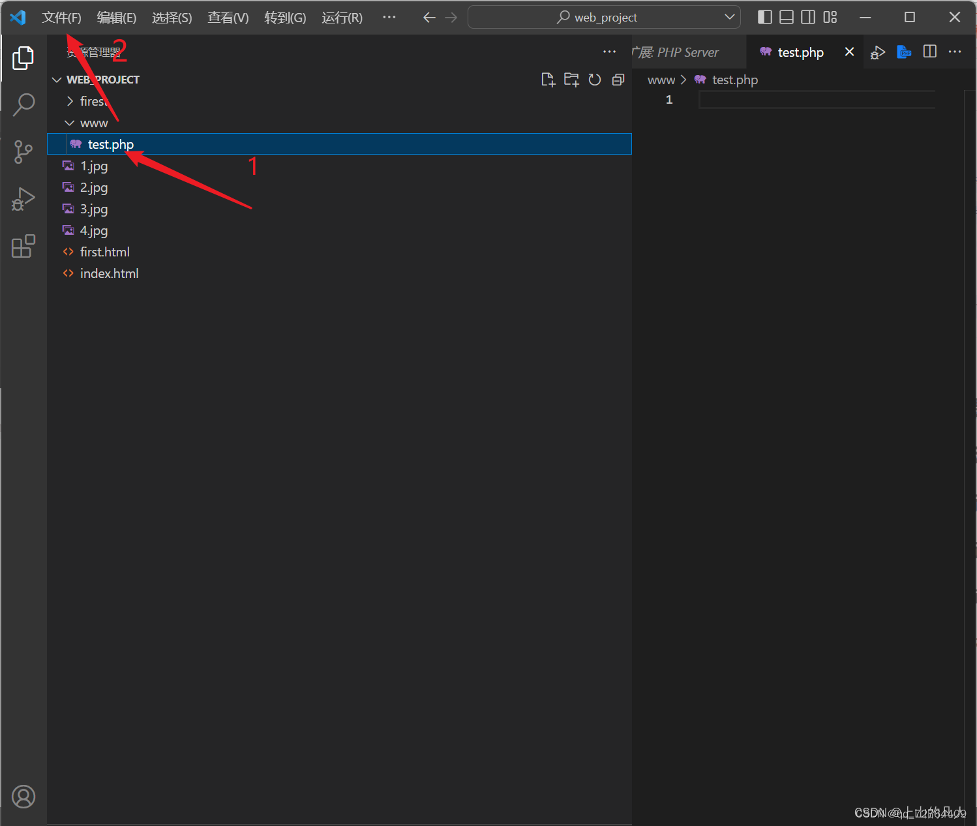977x826 pixels.
Task: Go back with the navigation arrow
Action: point(429,18)
